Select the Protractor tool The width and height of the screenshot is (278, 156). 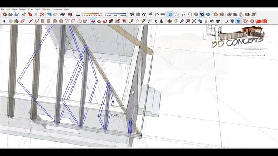(x=143, y=21)
